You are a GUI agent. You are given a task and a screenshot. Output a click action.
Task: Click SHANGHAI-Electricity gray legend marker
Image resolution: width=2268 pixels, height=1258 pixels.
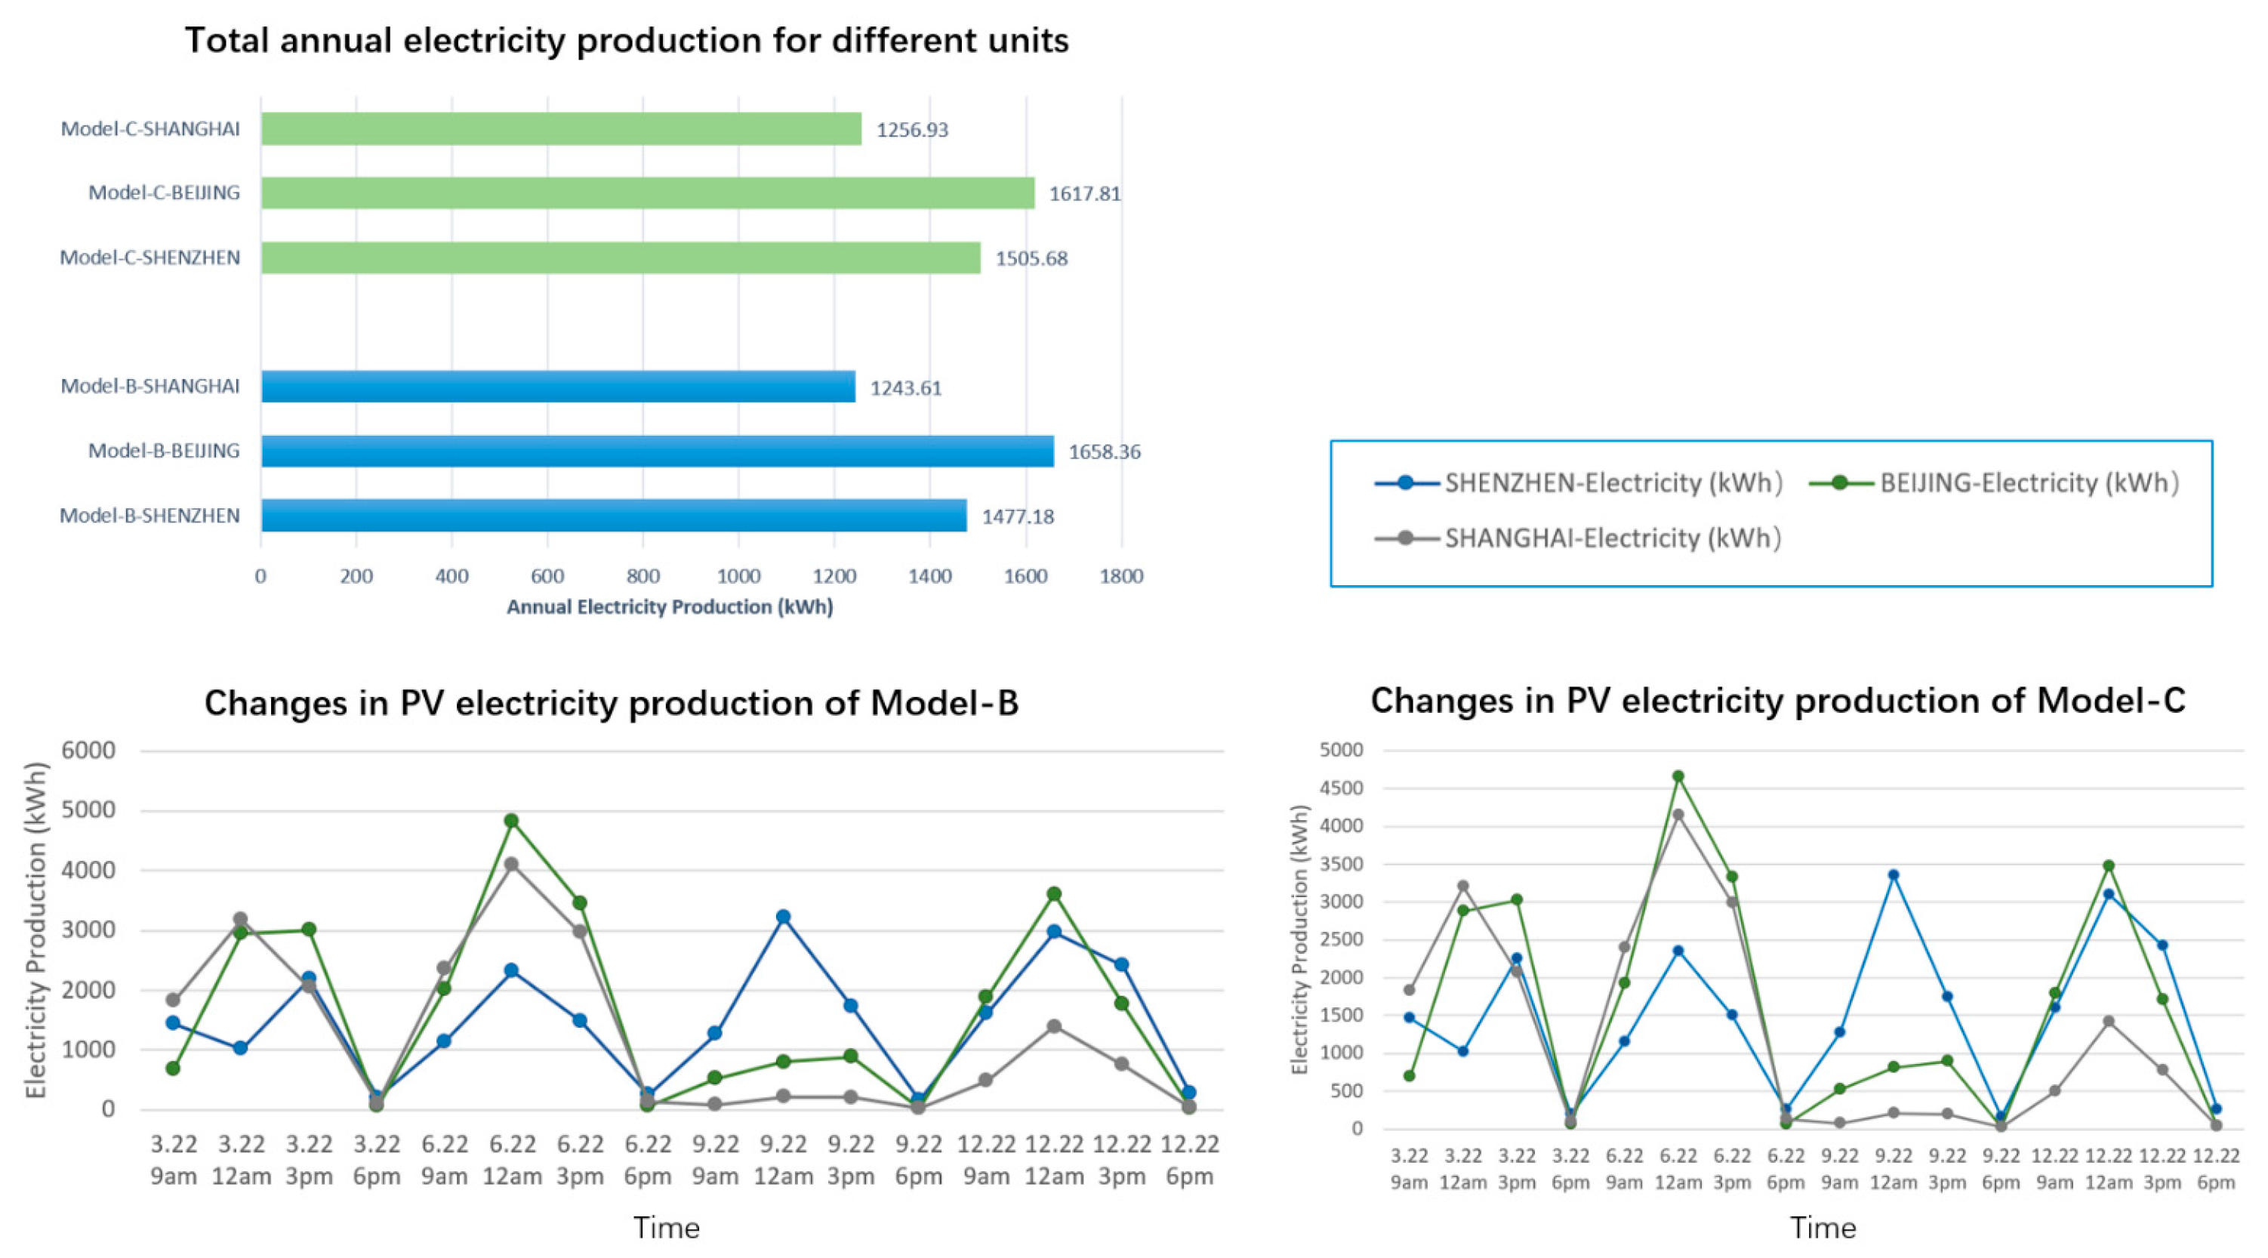[1406, 538]
